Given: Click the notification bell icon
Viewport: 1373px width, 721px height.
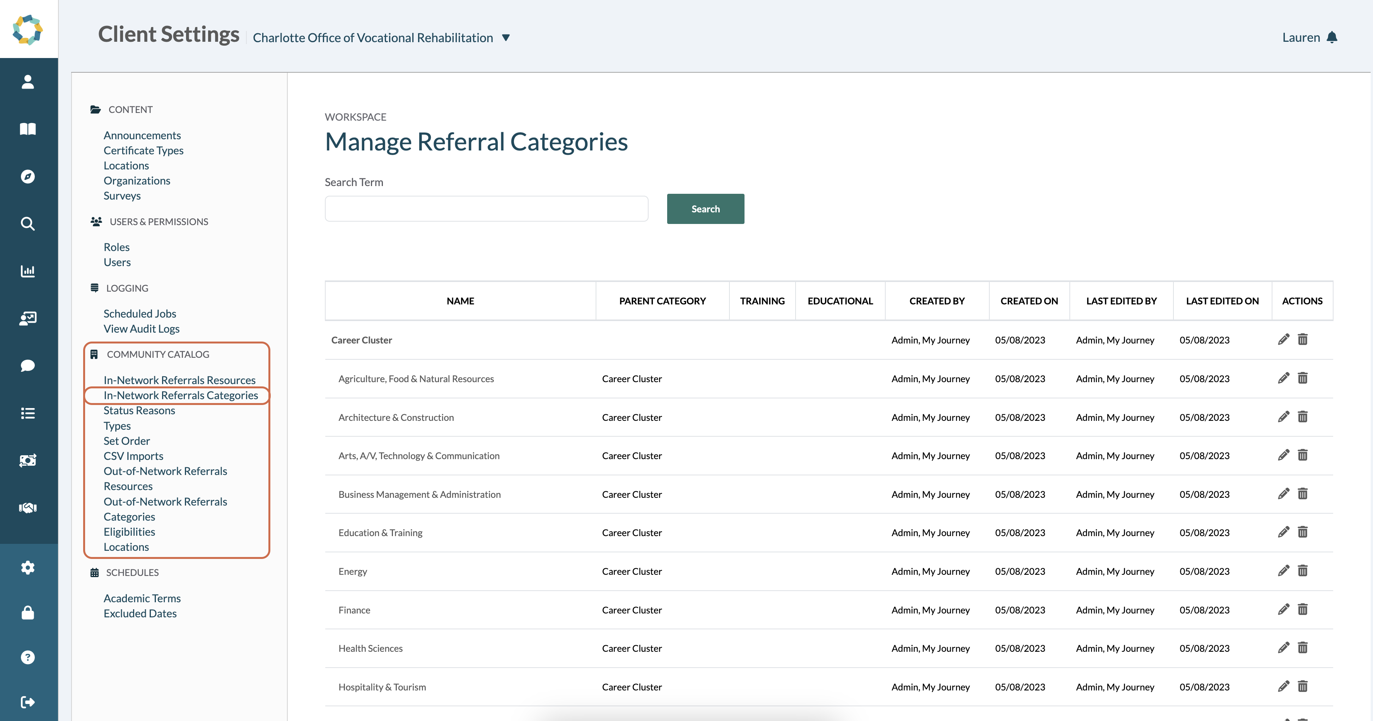Looking at the screenshot, I should [1332, 37].
